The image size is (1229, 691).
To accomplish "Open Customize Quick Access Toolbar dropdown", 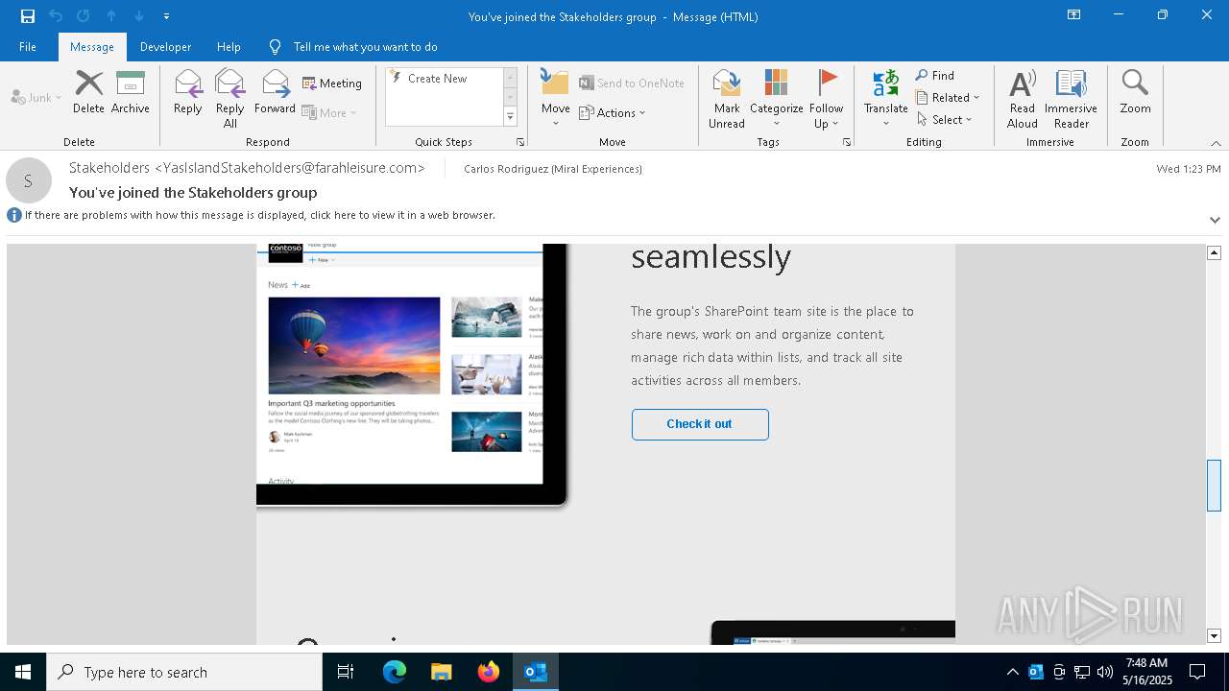I will pos(166,16).
